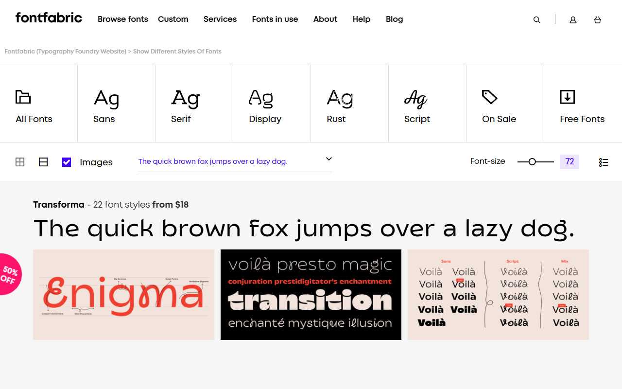The width and height of the screenshot is (622, 389).
Task: Open the Voilà styles preview thumbnail
Action: click(498, 295)
